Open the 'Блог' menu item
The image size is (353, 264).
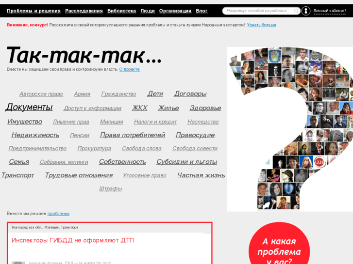tap(202, 11)
